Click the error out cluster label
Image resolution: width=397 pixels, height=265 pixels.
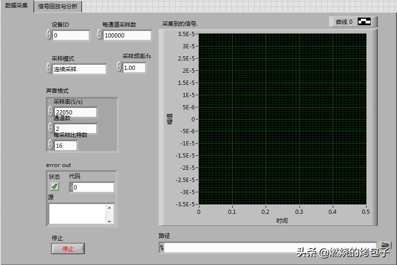[x=59, y=165]
